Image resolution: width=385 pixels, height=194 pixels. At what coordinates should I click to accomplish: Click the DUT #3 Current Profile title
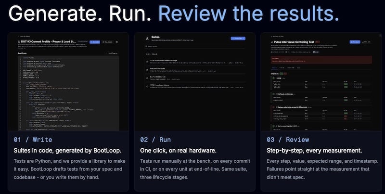49,42
